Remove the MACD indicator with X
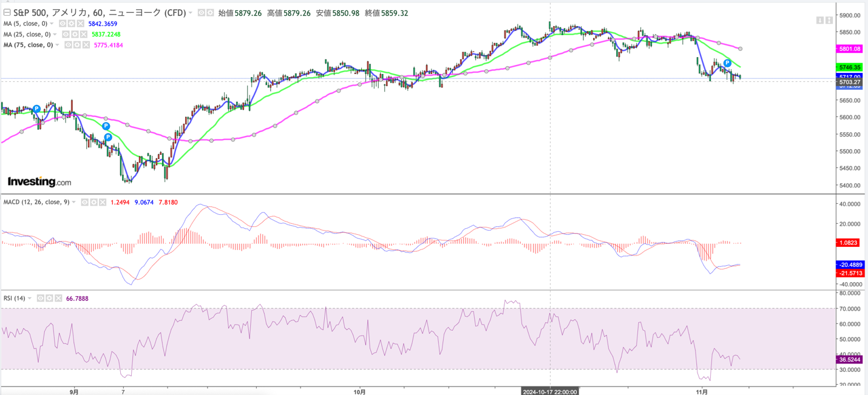 103,202
